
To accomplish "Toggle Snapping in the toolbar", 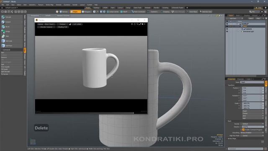I will click(x=165, y=12).
